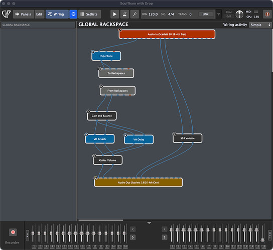Click the Recorder red record button
273x250 pixels.
point(13,232)
